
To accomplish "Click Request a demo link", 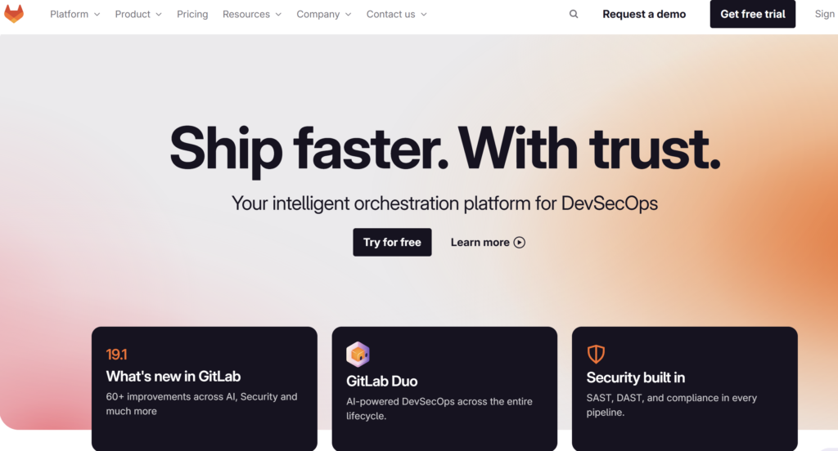I will [644, 15].
